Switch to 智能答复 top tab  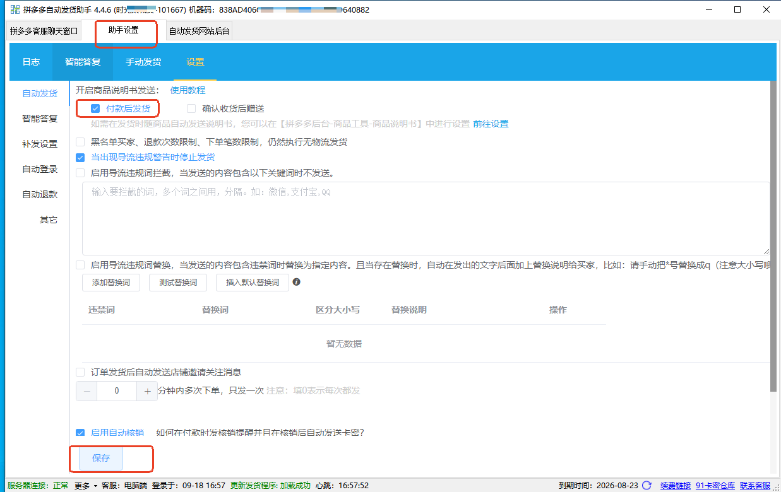pyautogui.click(x=83, y=62)
